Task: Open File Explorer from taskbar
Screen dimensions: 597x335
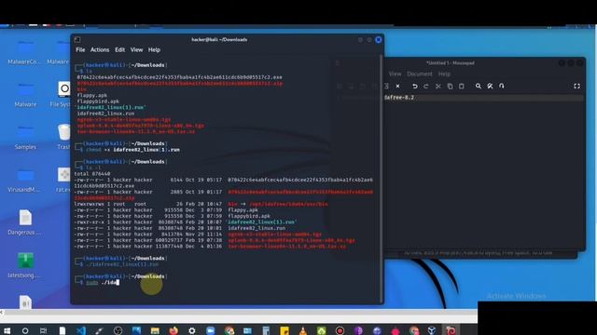Action: pos(155,331)
